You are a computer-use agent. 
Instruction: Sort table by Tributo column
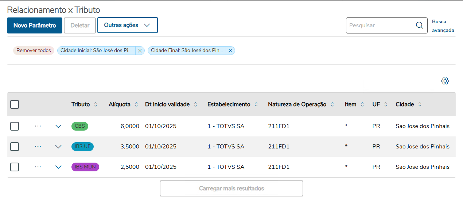(x=96, y=105)
